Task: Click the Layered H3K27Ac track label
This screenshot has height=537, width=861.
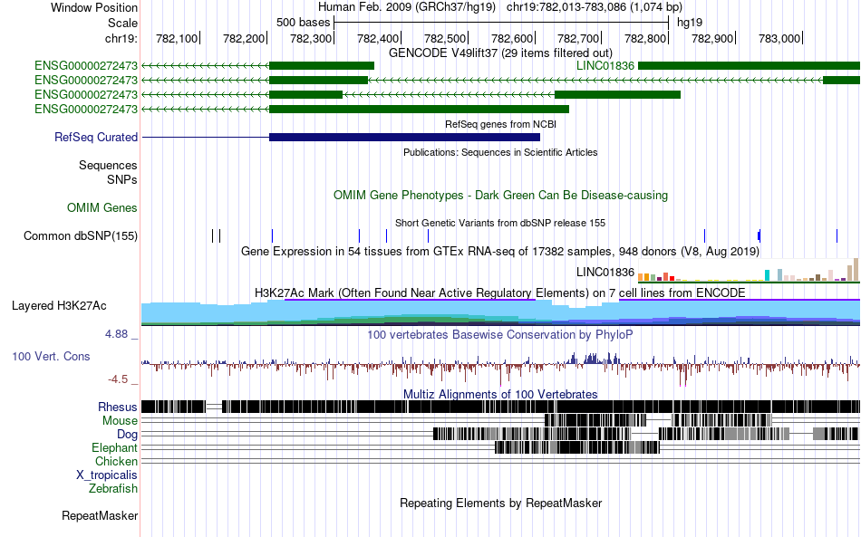Action: click(59, 305)
